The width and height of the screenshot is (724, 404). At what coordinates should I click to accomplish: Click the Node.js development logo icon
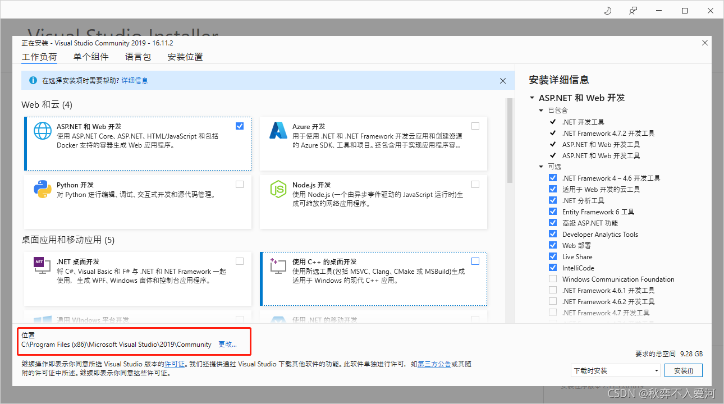tap(278, 189)
